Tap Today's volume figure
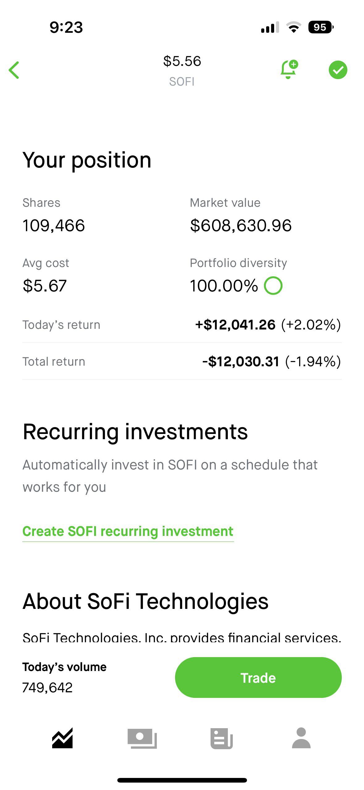Viewport: 364px width, 790px height. point(48,688)
